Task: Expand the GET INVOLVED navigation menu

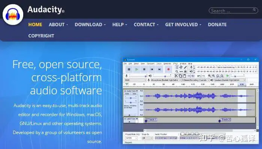Action: (x=183, y=25)
